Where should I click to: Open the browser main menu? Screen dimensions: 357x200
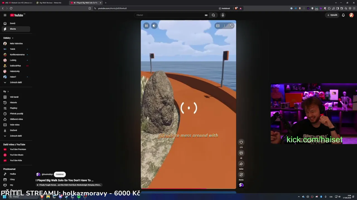click(354, 8)
